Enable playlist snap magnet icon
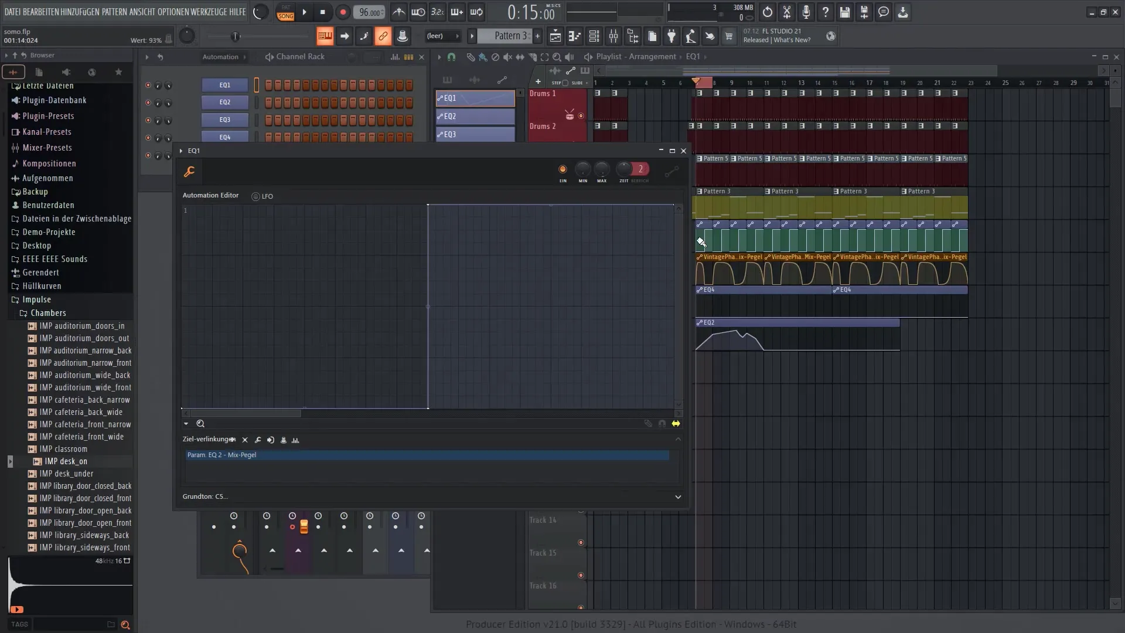Screen dimensions: 1125x633 451,57
